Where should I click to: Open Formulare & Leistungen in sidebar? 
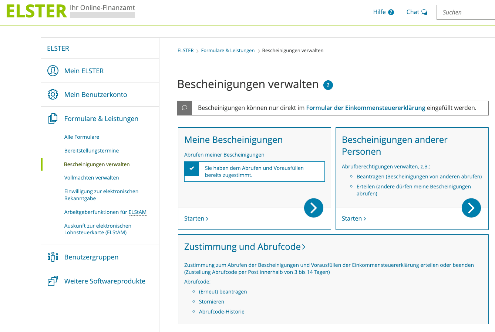pyautogui.click(x=101, y=118)
